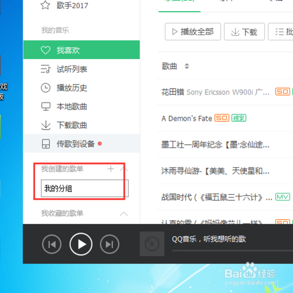Select song 沐雨寻仙游
293x293 pixels.
[x=215, y=171]
